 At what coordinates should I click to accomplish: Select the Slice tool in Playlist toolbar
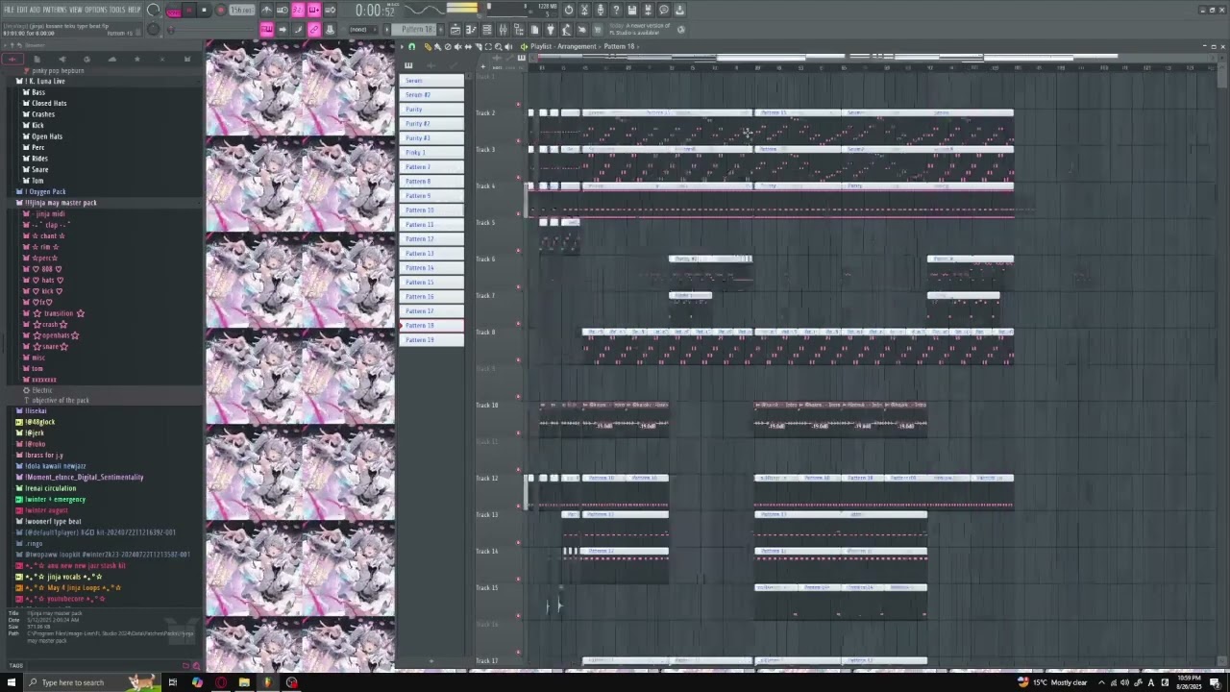[x=478, y=46]
